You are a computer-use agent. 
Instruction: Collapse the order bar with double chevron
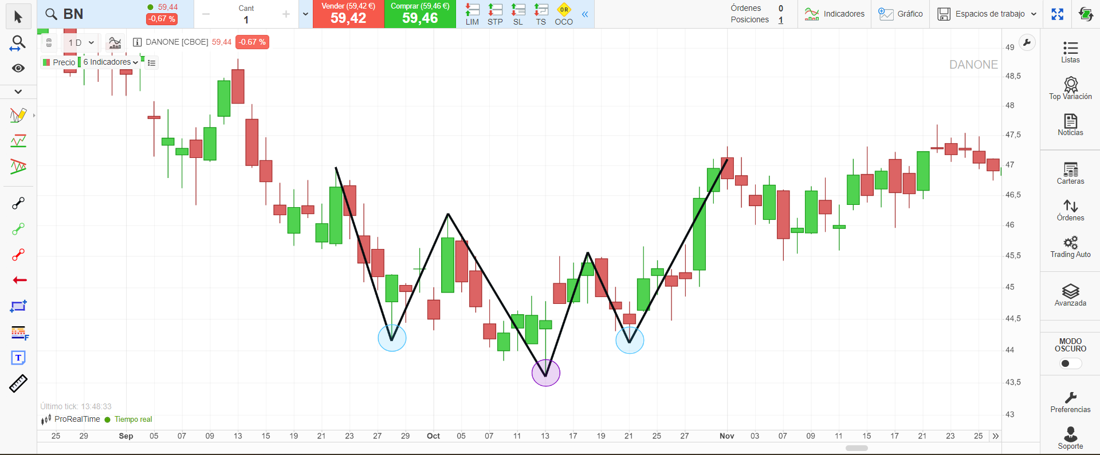coord(585,14)
